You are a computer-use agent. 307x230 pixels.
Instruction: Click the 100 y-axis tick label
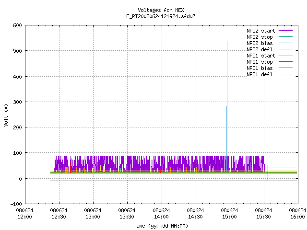coord(18,153)
